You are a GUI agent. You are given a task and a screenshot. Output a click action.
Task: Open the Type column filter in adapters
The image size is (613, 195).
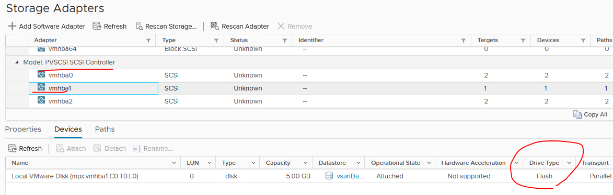point(216,41)
